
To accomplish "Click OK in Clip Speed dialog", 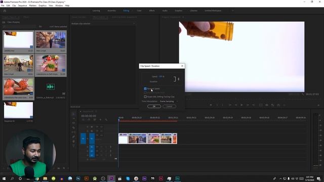I will (154, 106).
